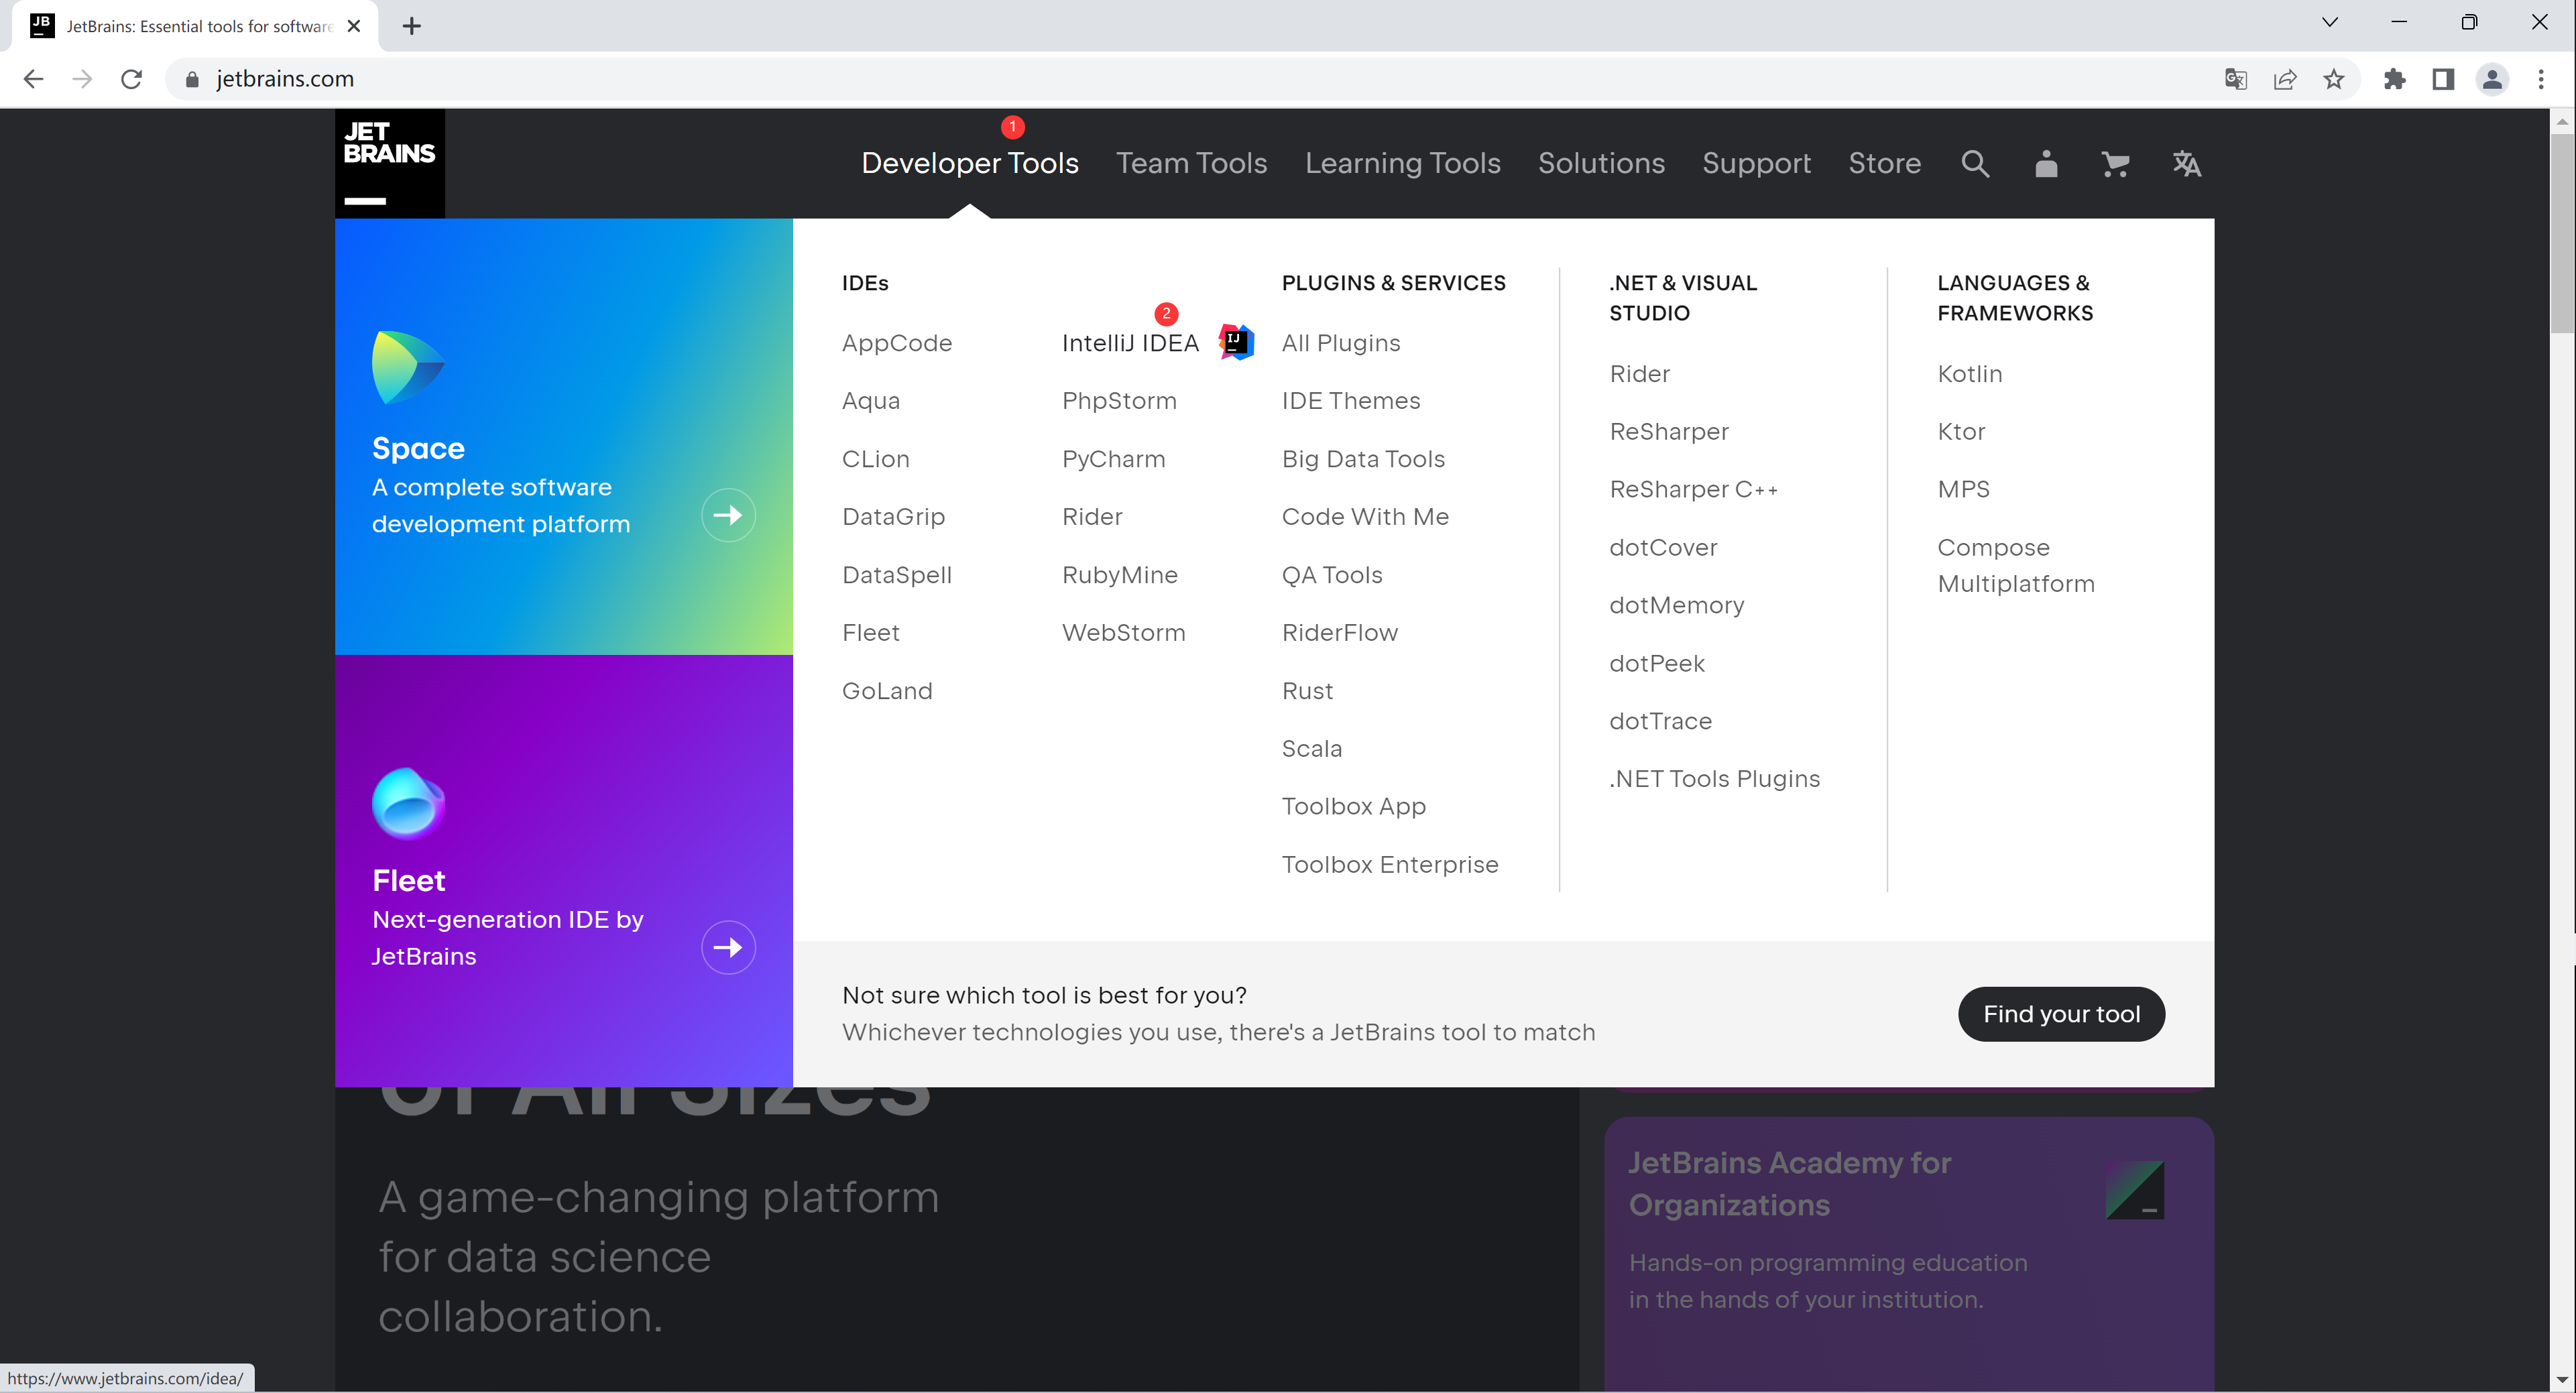This screenshot has width=2576, height=1393.
Task: Open the Toolbox App link
Action: tap(1353, 806)
